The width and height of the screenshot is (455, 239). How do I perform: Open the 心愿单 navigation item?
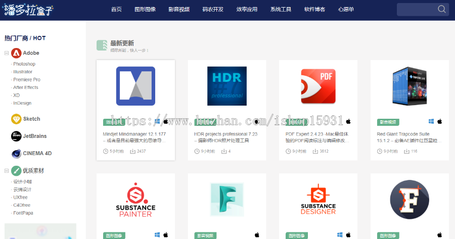346,10
